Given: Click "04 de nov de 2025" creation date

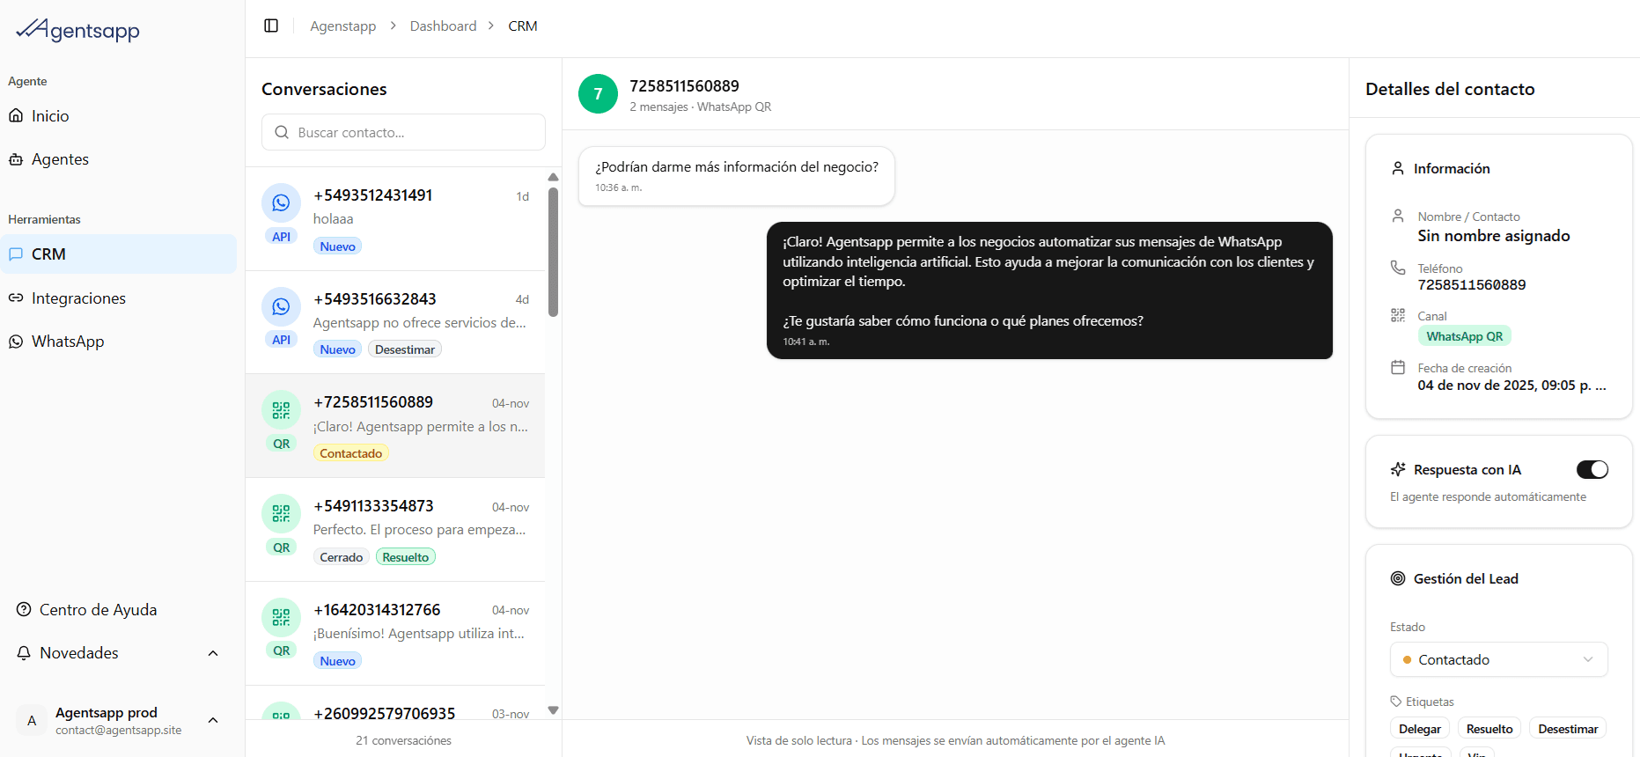Looking at the screenshot, I should [1511, 385].
